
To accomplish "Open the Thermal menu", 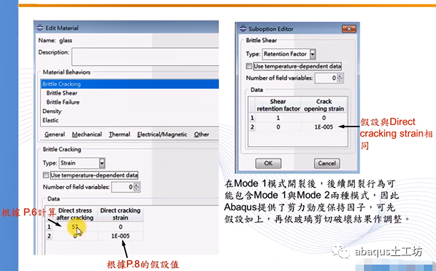I will [x=119, y=134].
